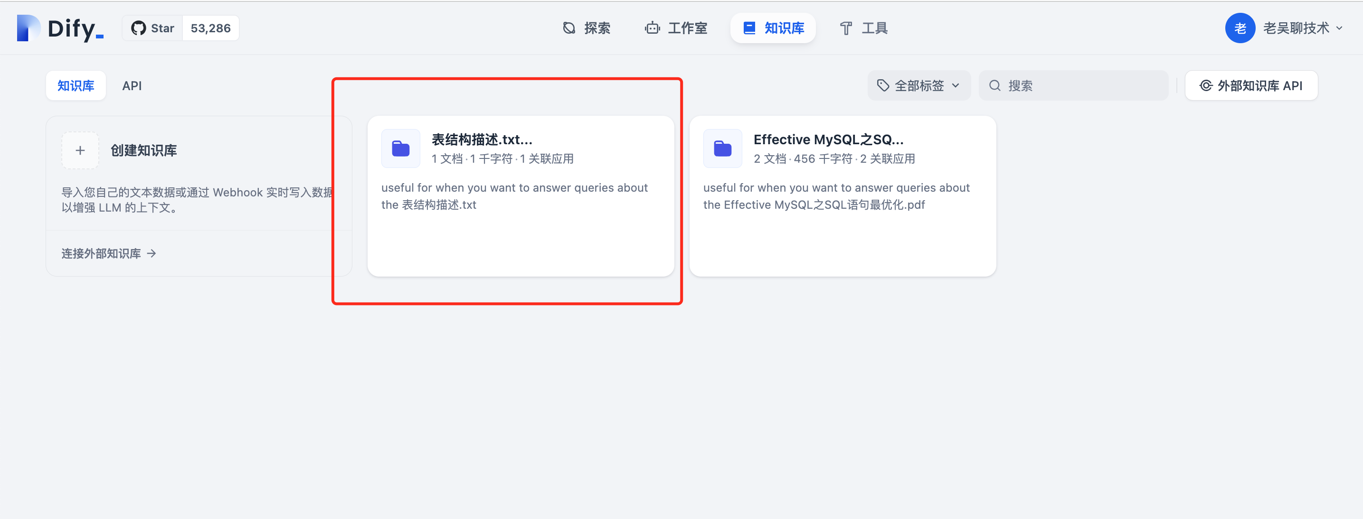Expand the 全部标签 tag filter dropdown
Screen dimensions: 1363x519
[918, 85]
